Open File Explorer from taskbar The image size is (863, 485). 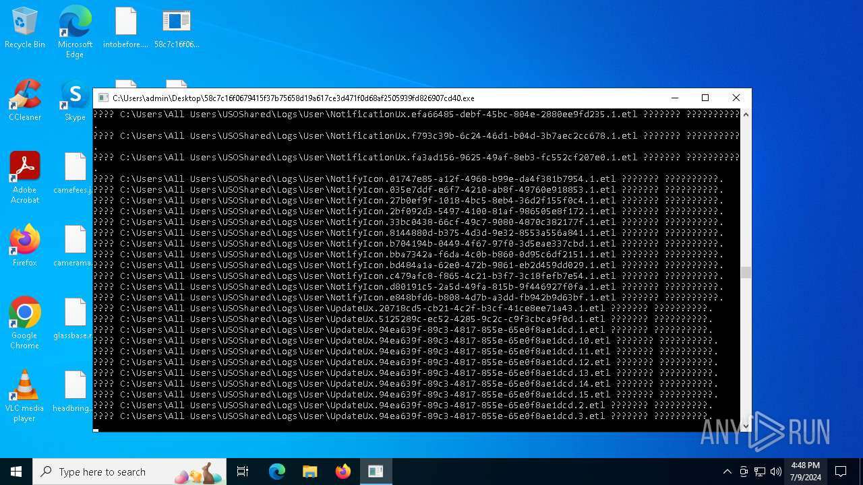309,472
